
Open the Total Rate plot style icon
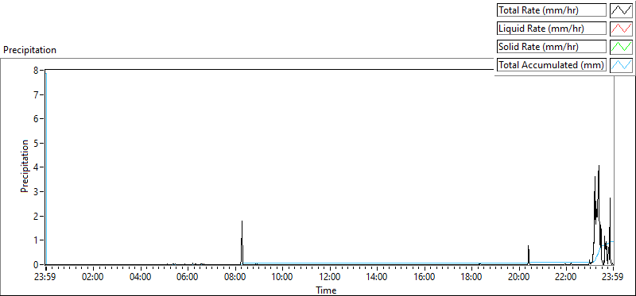tap(622, 10)
